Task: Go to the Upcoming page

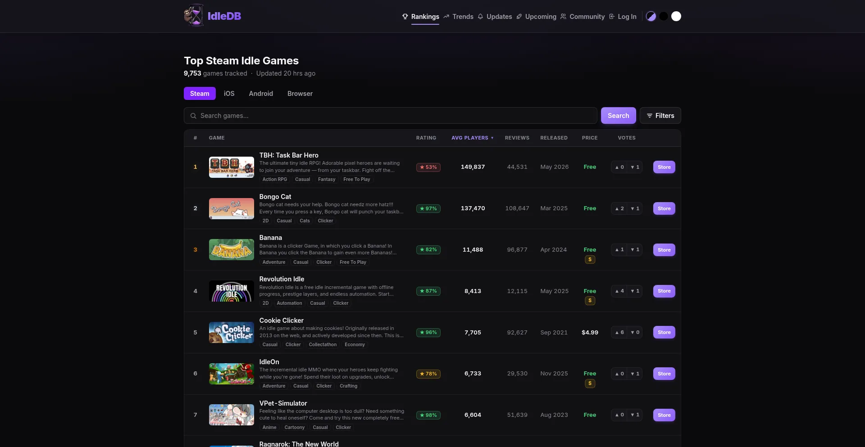Action: pyautogui.click(x=536, y=17)
